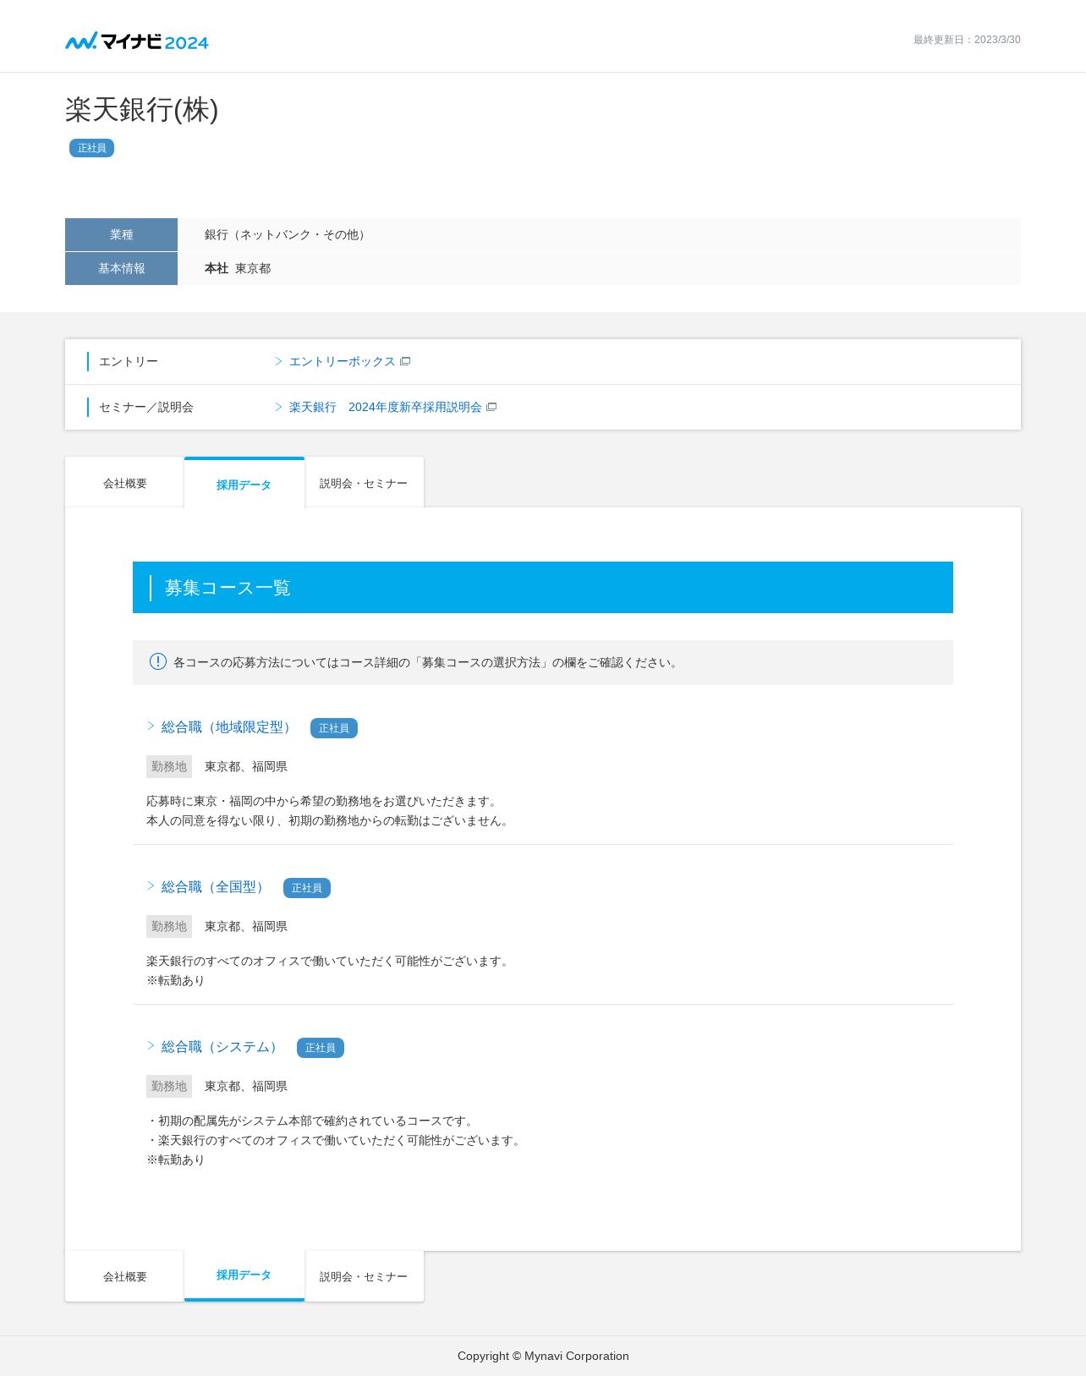Viewport: 1086px width, 1376px height.
Task: Open 総合職（システム） course details
Action: (x=221, y=1047)
